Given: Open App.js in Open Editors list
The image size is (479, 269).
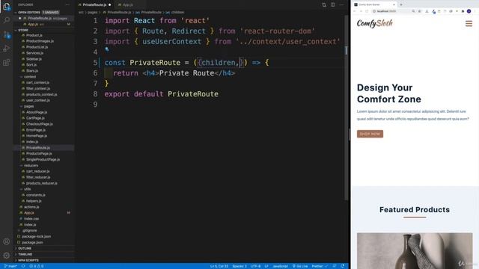Looking at the screenshot, I should click(x=44, y=24).
